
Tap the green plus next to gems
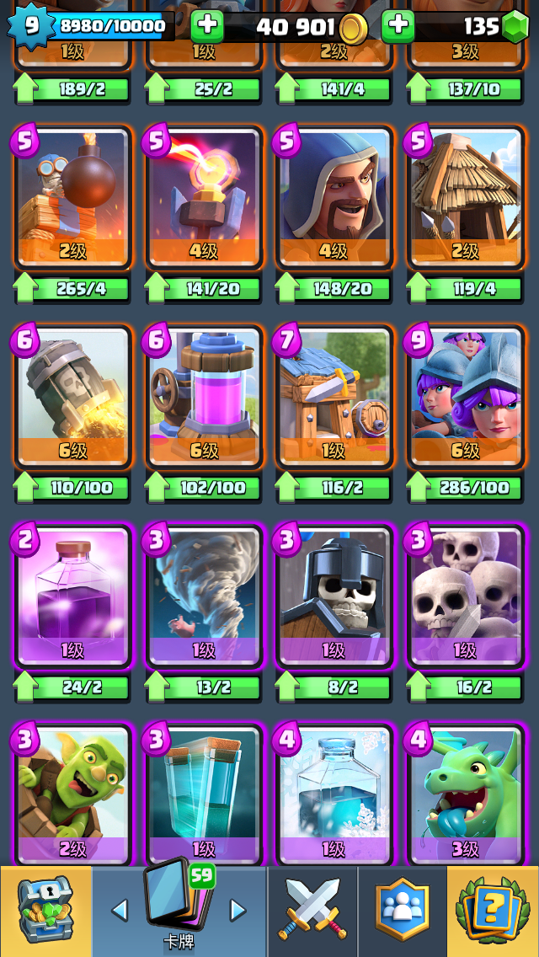[x=398, y=26]
